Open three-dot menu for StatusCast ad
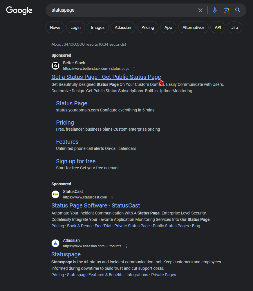253x291 pixels. (112, 198)
